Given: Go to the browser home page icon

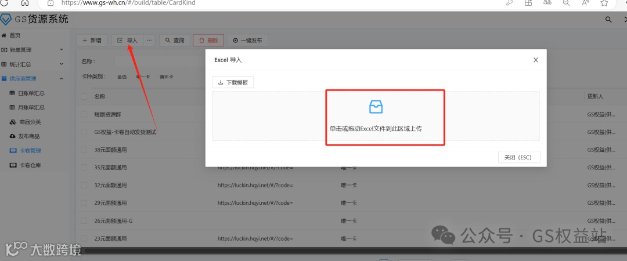Looking at the screenshot, I should tap(25, 2).
